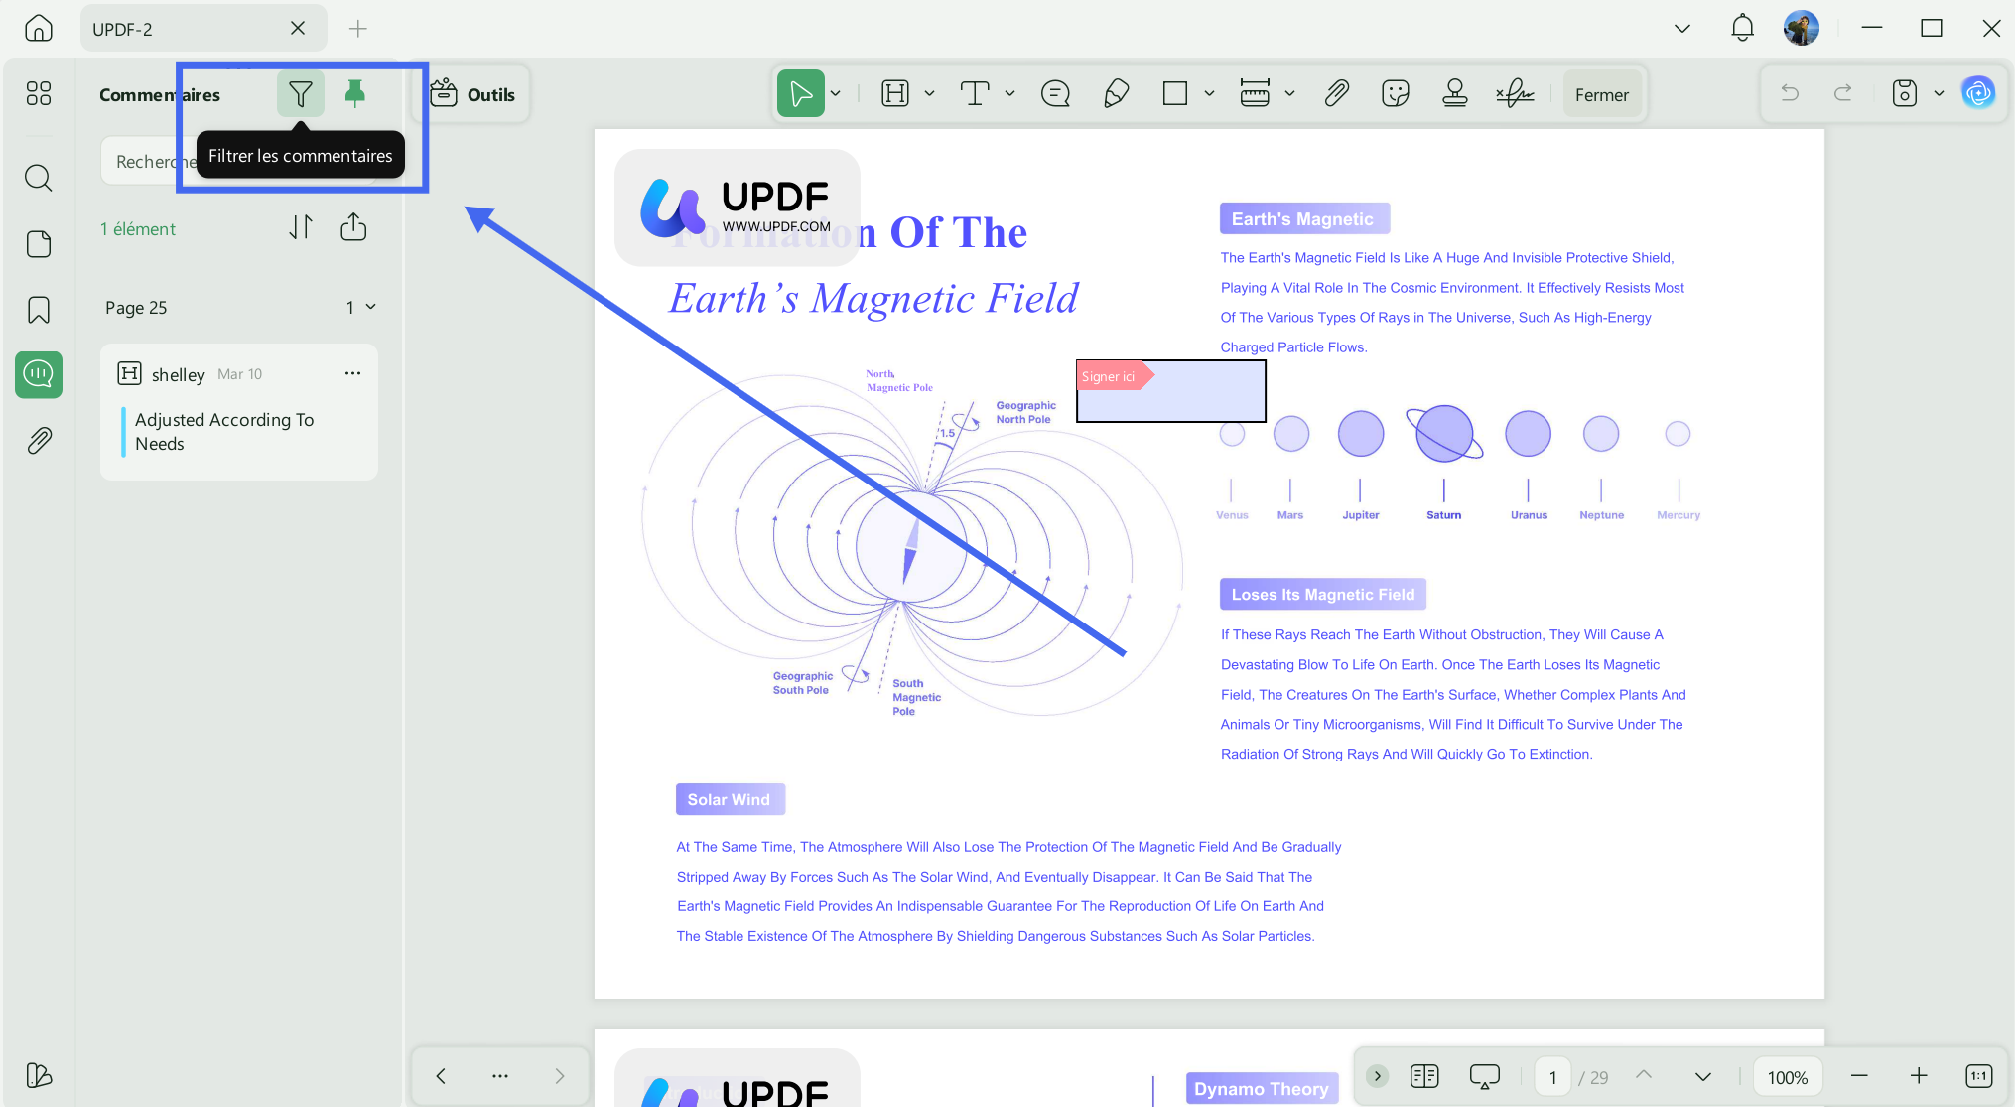Open the signature tool
This screenshot has height=1107, width=2015.
1515,94
